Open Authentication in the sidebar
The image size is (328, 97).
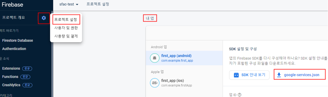pyautogui.click(x=14, y=49)
